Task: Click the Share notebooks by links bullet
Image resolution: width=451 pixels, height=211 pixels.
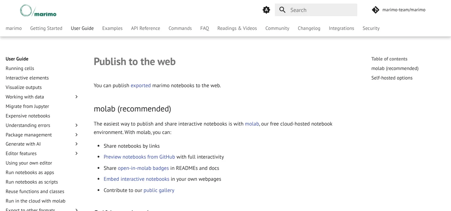Action: pos(132,146)
